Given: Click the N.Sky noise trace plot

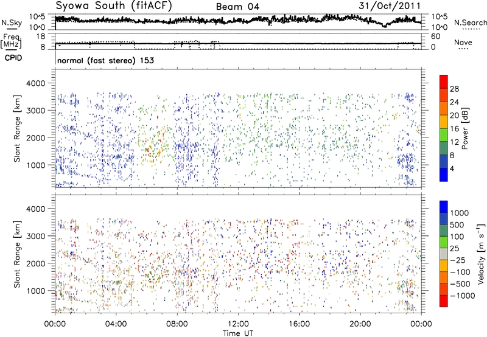Looking at the screenshot, I should pos(238,22).
